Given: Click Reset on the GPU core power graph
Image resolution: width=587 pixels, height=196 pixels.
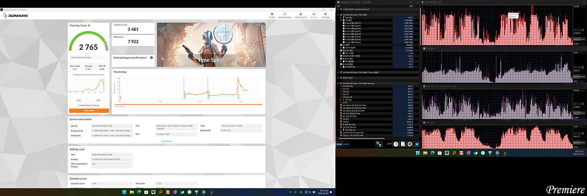Looking at the screenshot, I should click(583, 113).
